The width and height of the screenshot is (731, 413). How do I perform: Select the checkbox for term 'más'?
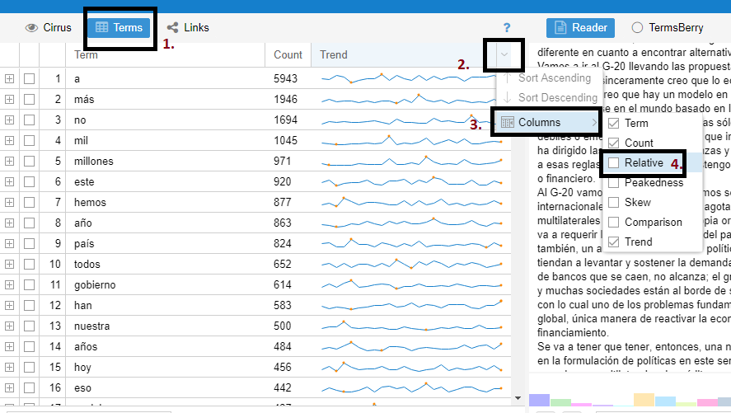(30, 99)
